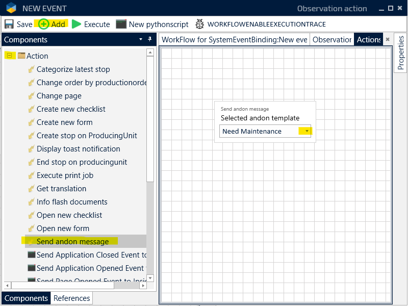Click the vertical scrollbar down arrow
Image resolution: width=408 pixels, height=306 pixels.
150,278
